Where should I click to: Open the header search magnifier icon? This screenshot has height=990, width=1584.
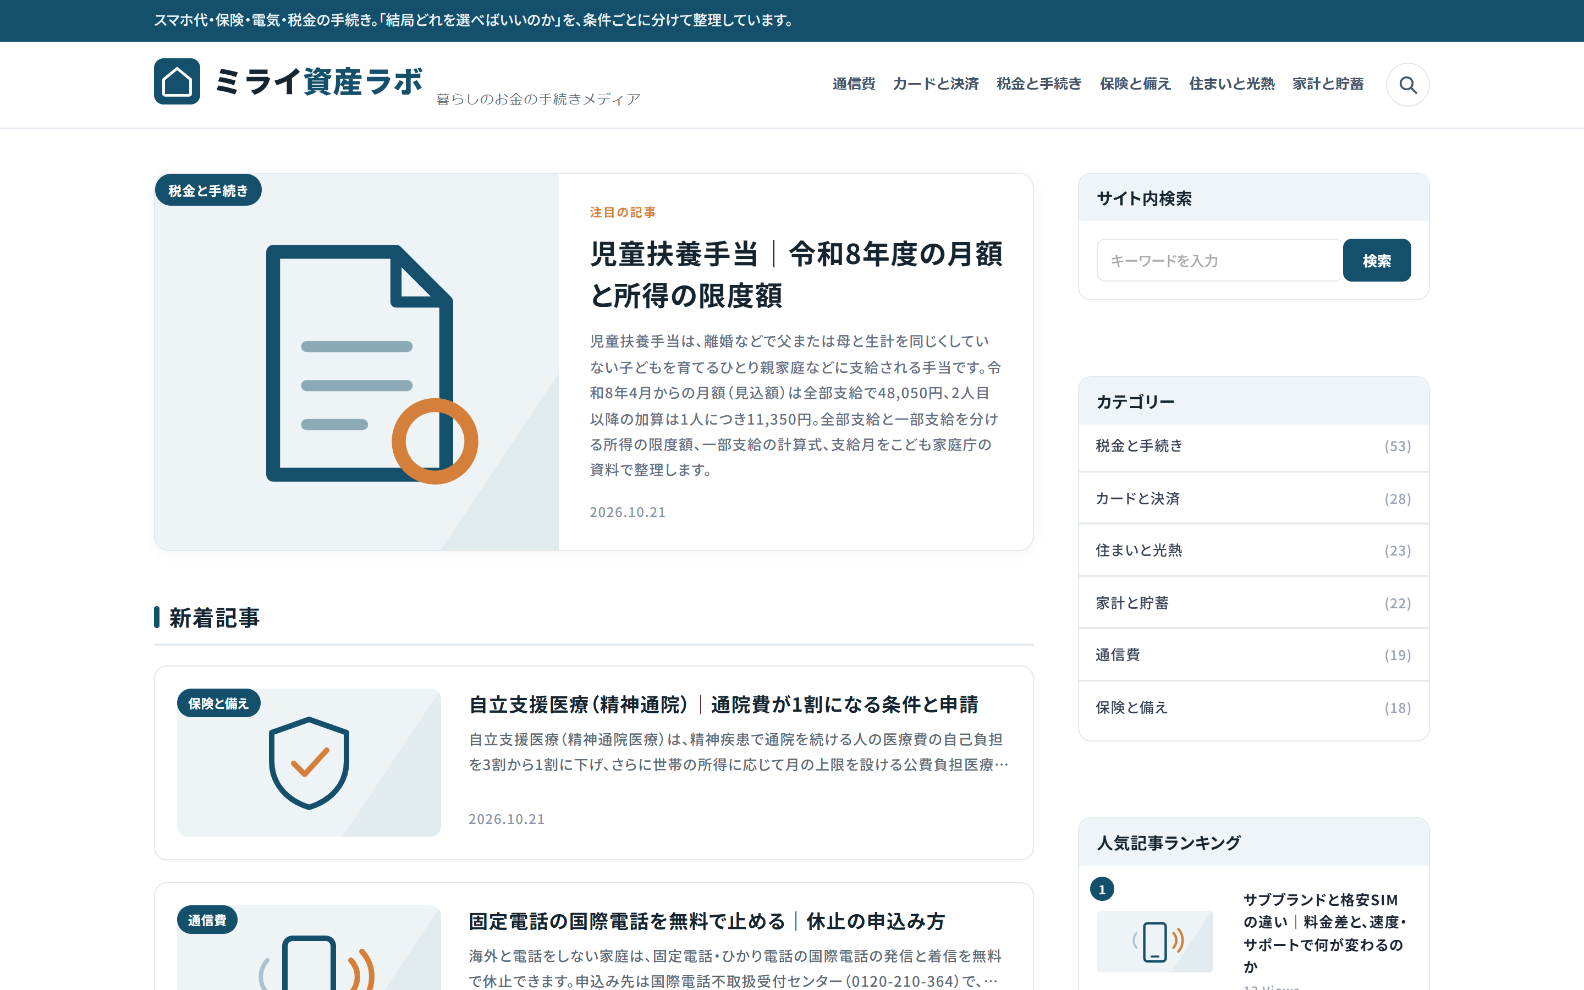1407,85
